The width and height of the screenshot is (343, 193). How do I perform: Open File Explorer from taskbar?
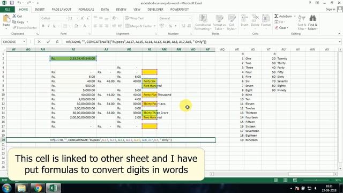coord(21,188)
